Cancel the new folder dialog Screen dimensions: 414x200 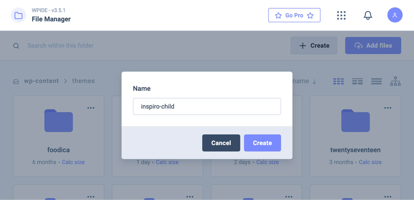click(x=221, y=143)
